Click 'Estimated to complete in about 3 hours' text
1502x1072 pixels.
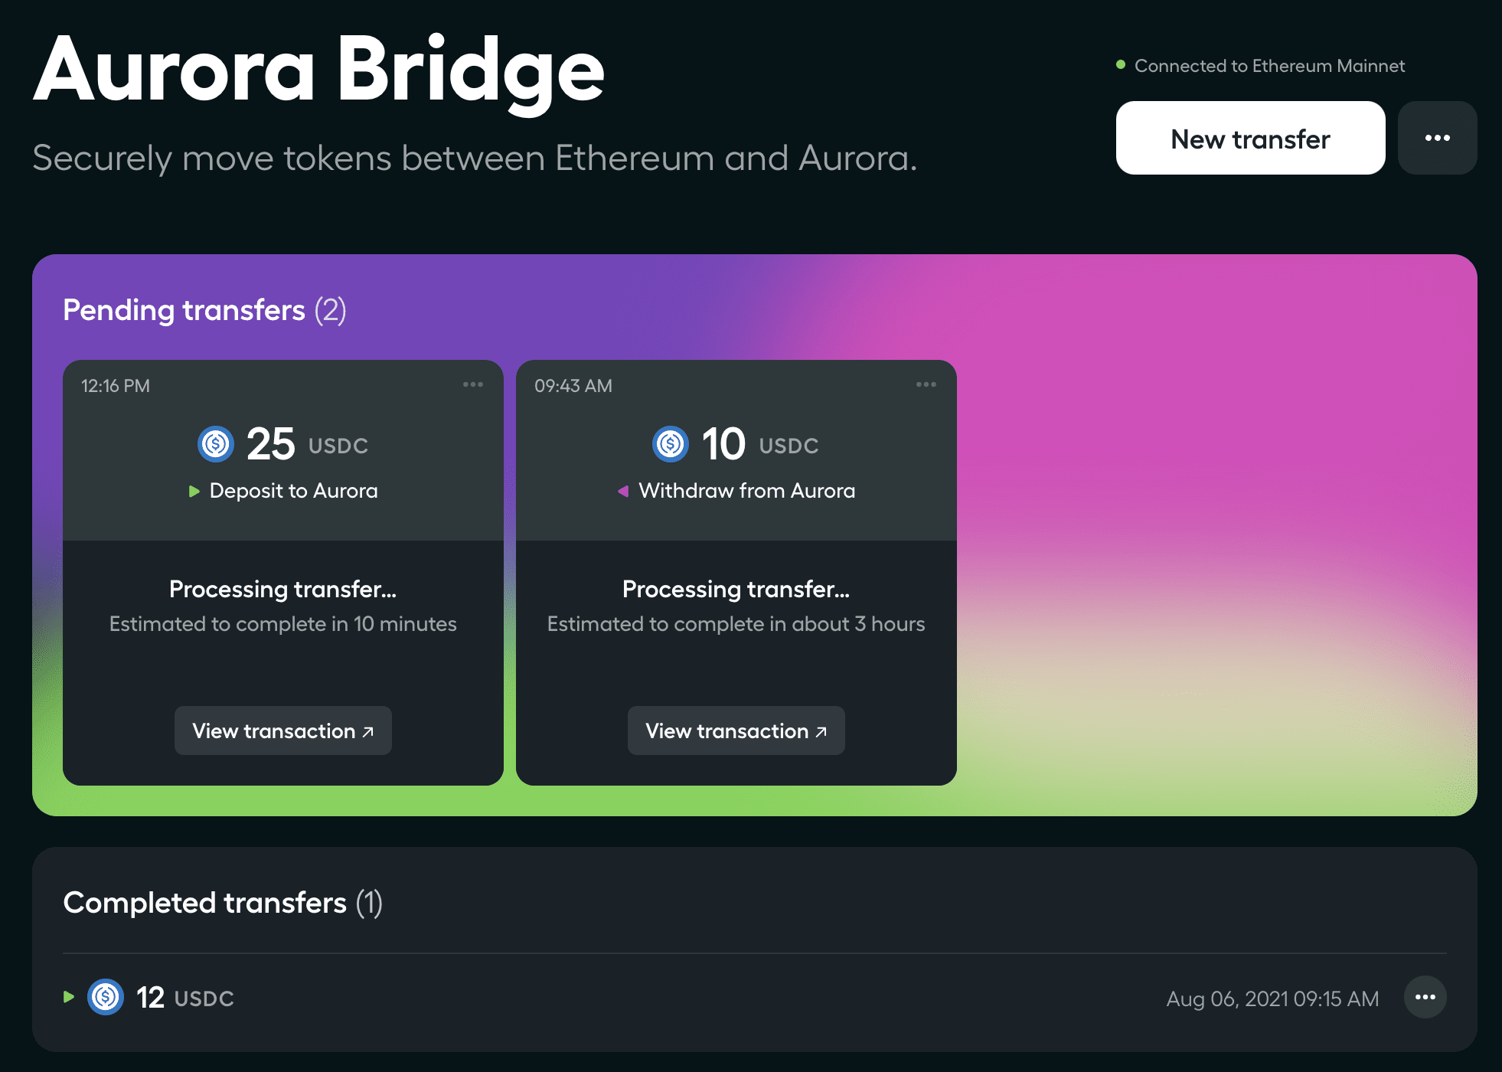click(x=736, y=624)
